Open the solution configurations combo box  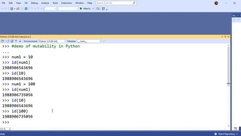[x=50, y=9]
